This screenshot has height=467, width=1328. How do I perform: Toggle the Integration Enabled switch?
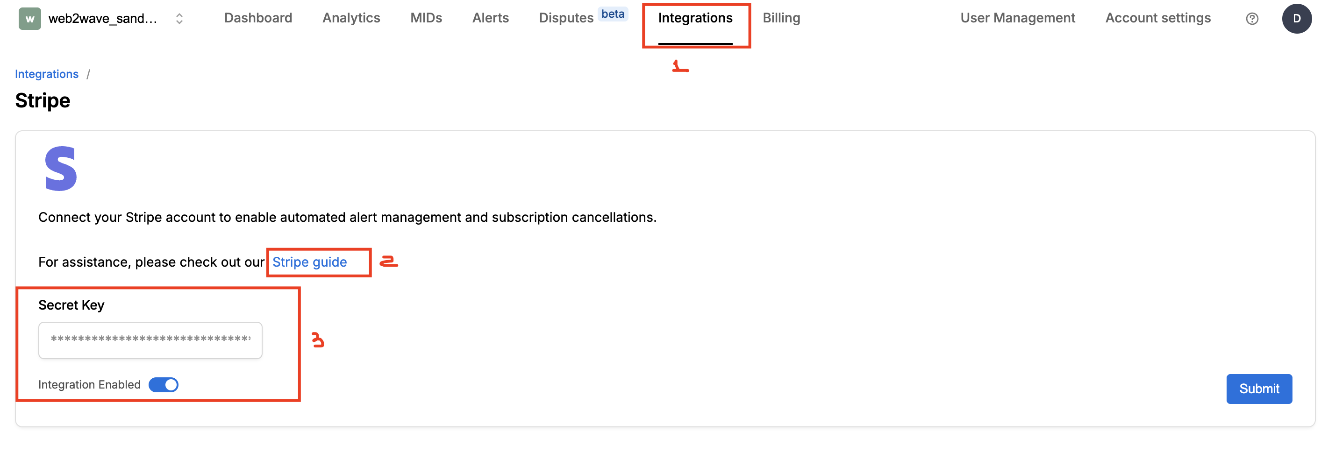tap(164, 384)
